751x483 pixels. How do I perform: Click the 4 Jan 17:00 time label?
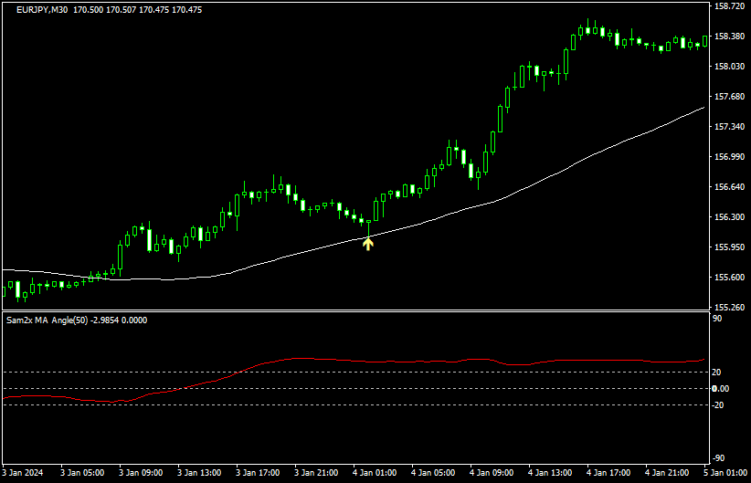pos(610,473)
